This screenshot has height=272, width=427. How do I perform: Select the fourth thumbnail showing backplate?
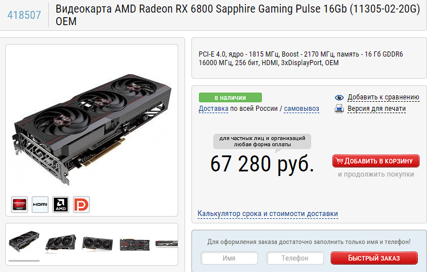point(135,245)
